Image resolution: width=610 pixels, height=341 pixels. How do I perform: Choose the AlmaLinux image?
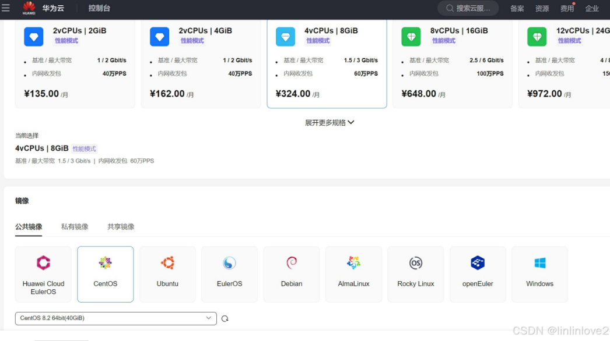[x=353, y=274]
